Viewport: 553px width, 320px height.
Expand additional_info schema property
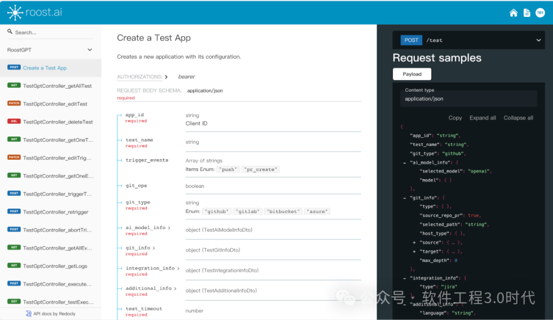[151, 288]
